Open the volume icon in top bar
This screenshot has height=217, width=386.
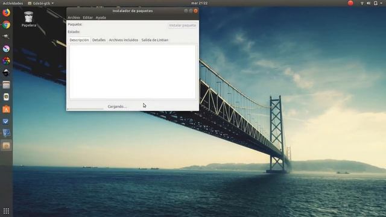(369, 3)
